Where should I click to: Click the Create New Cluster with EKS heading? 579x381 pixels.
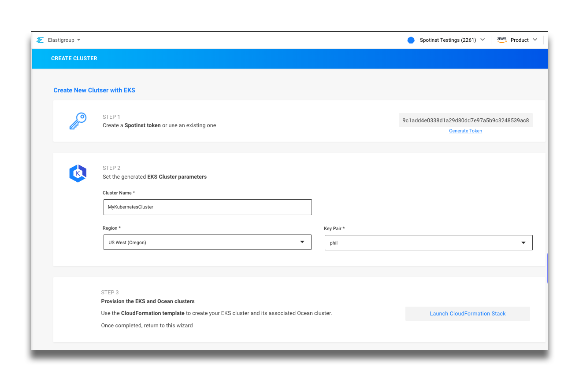click(x=94, y=90)
